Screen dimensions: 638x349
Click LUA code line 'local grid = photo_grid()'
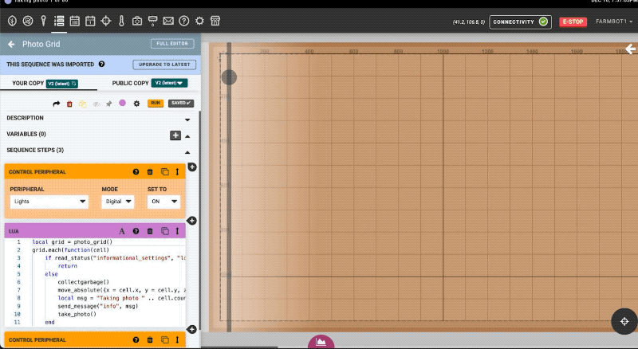[x=73, y=242]
